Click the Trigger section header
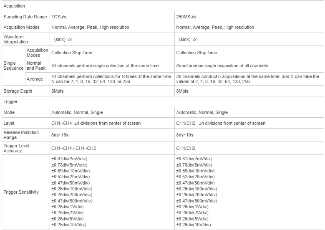 (x=10, y=101)
